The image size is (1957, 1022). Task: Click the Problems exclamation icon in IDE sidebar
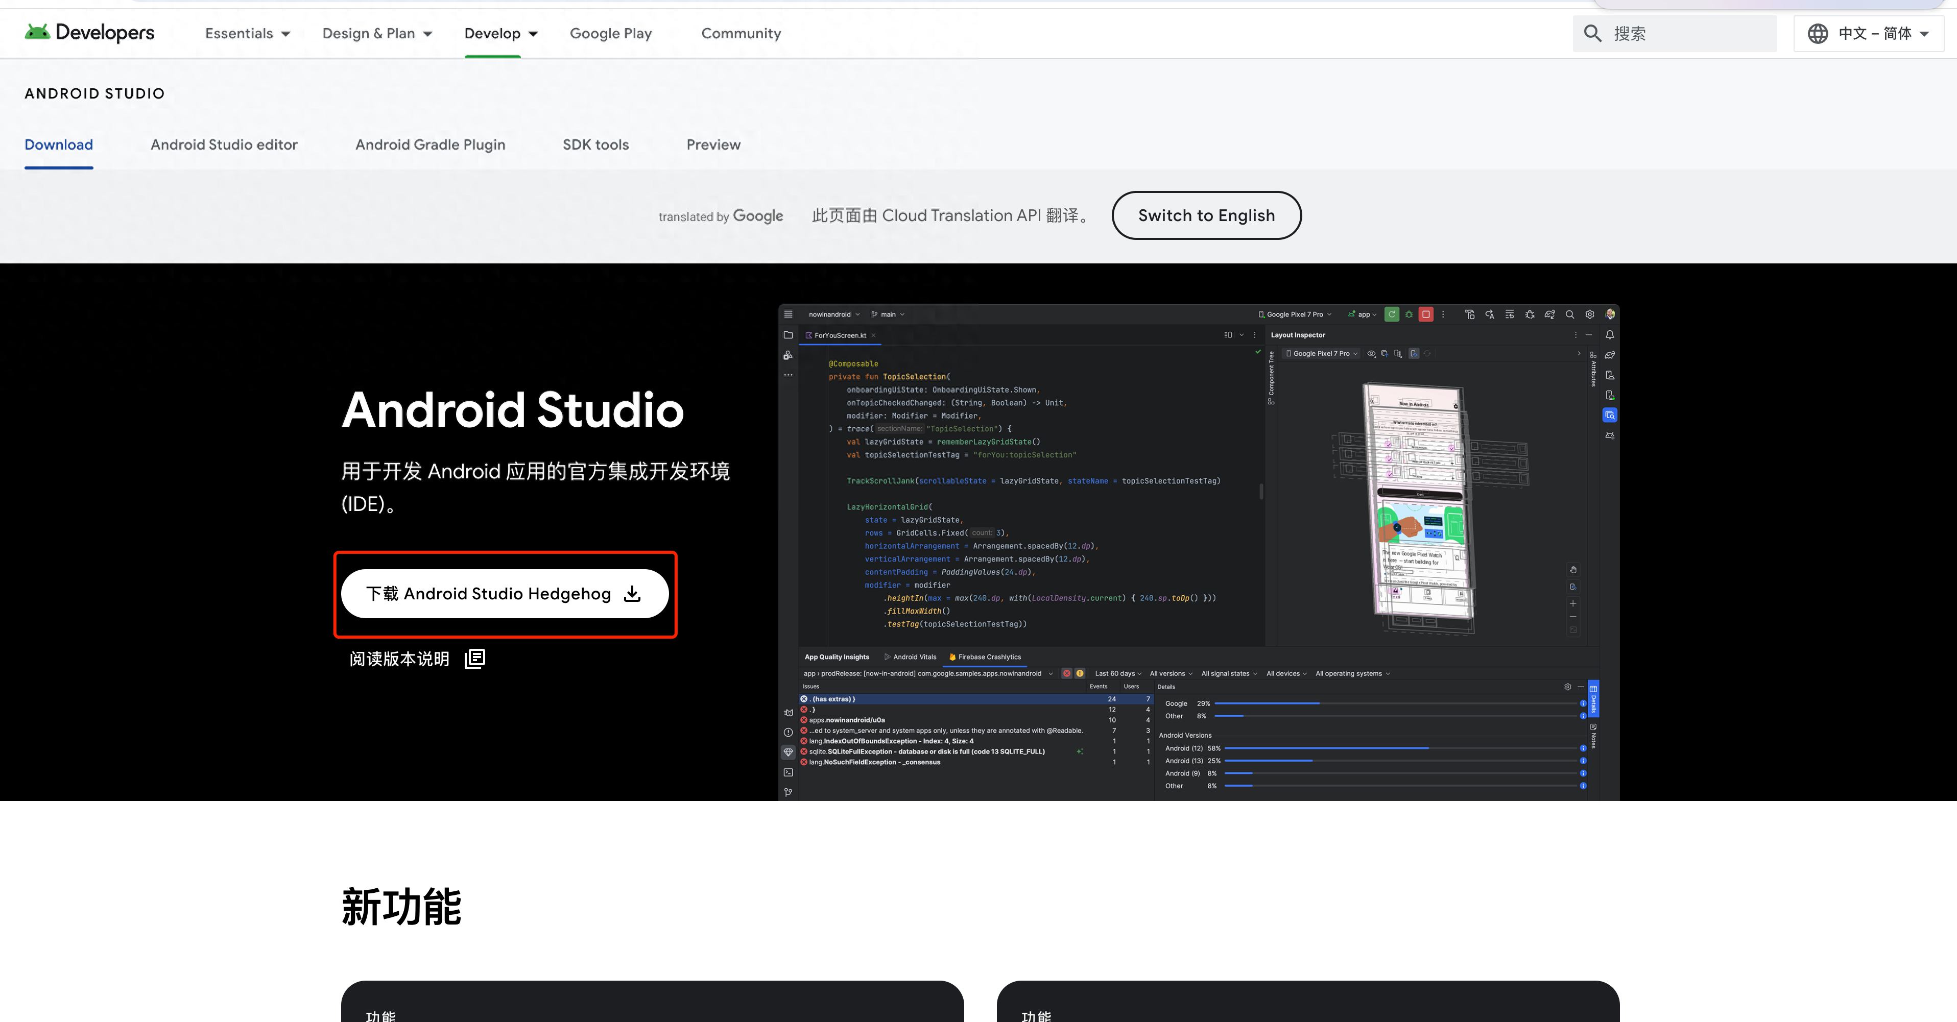coord(788,732)
